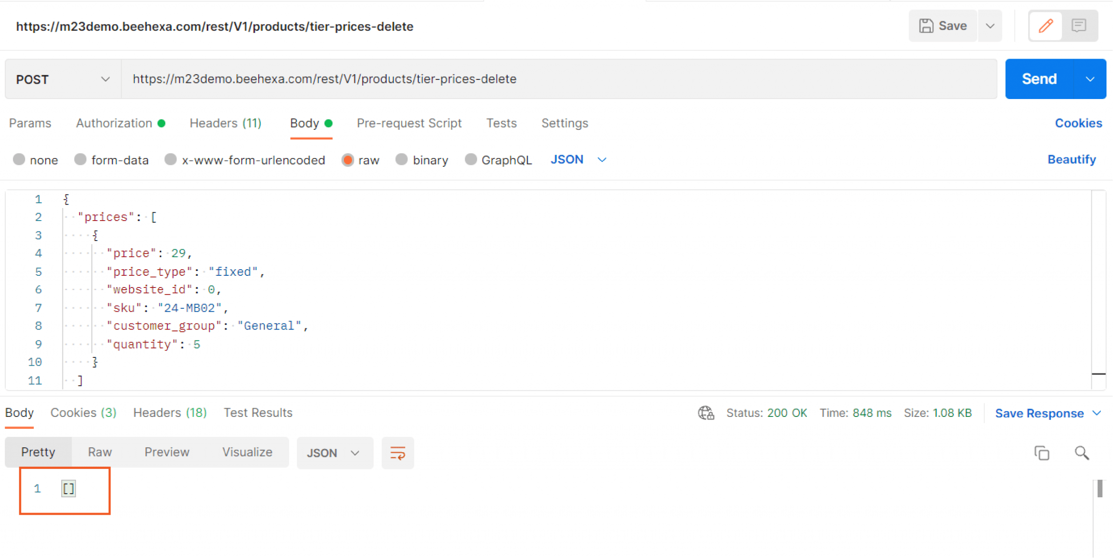Click the search icon in response panel

[x=1080, y=452]
